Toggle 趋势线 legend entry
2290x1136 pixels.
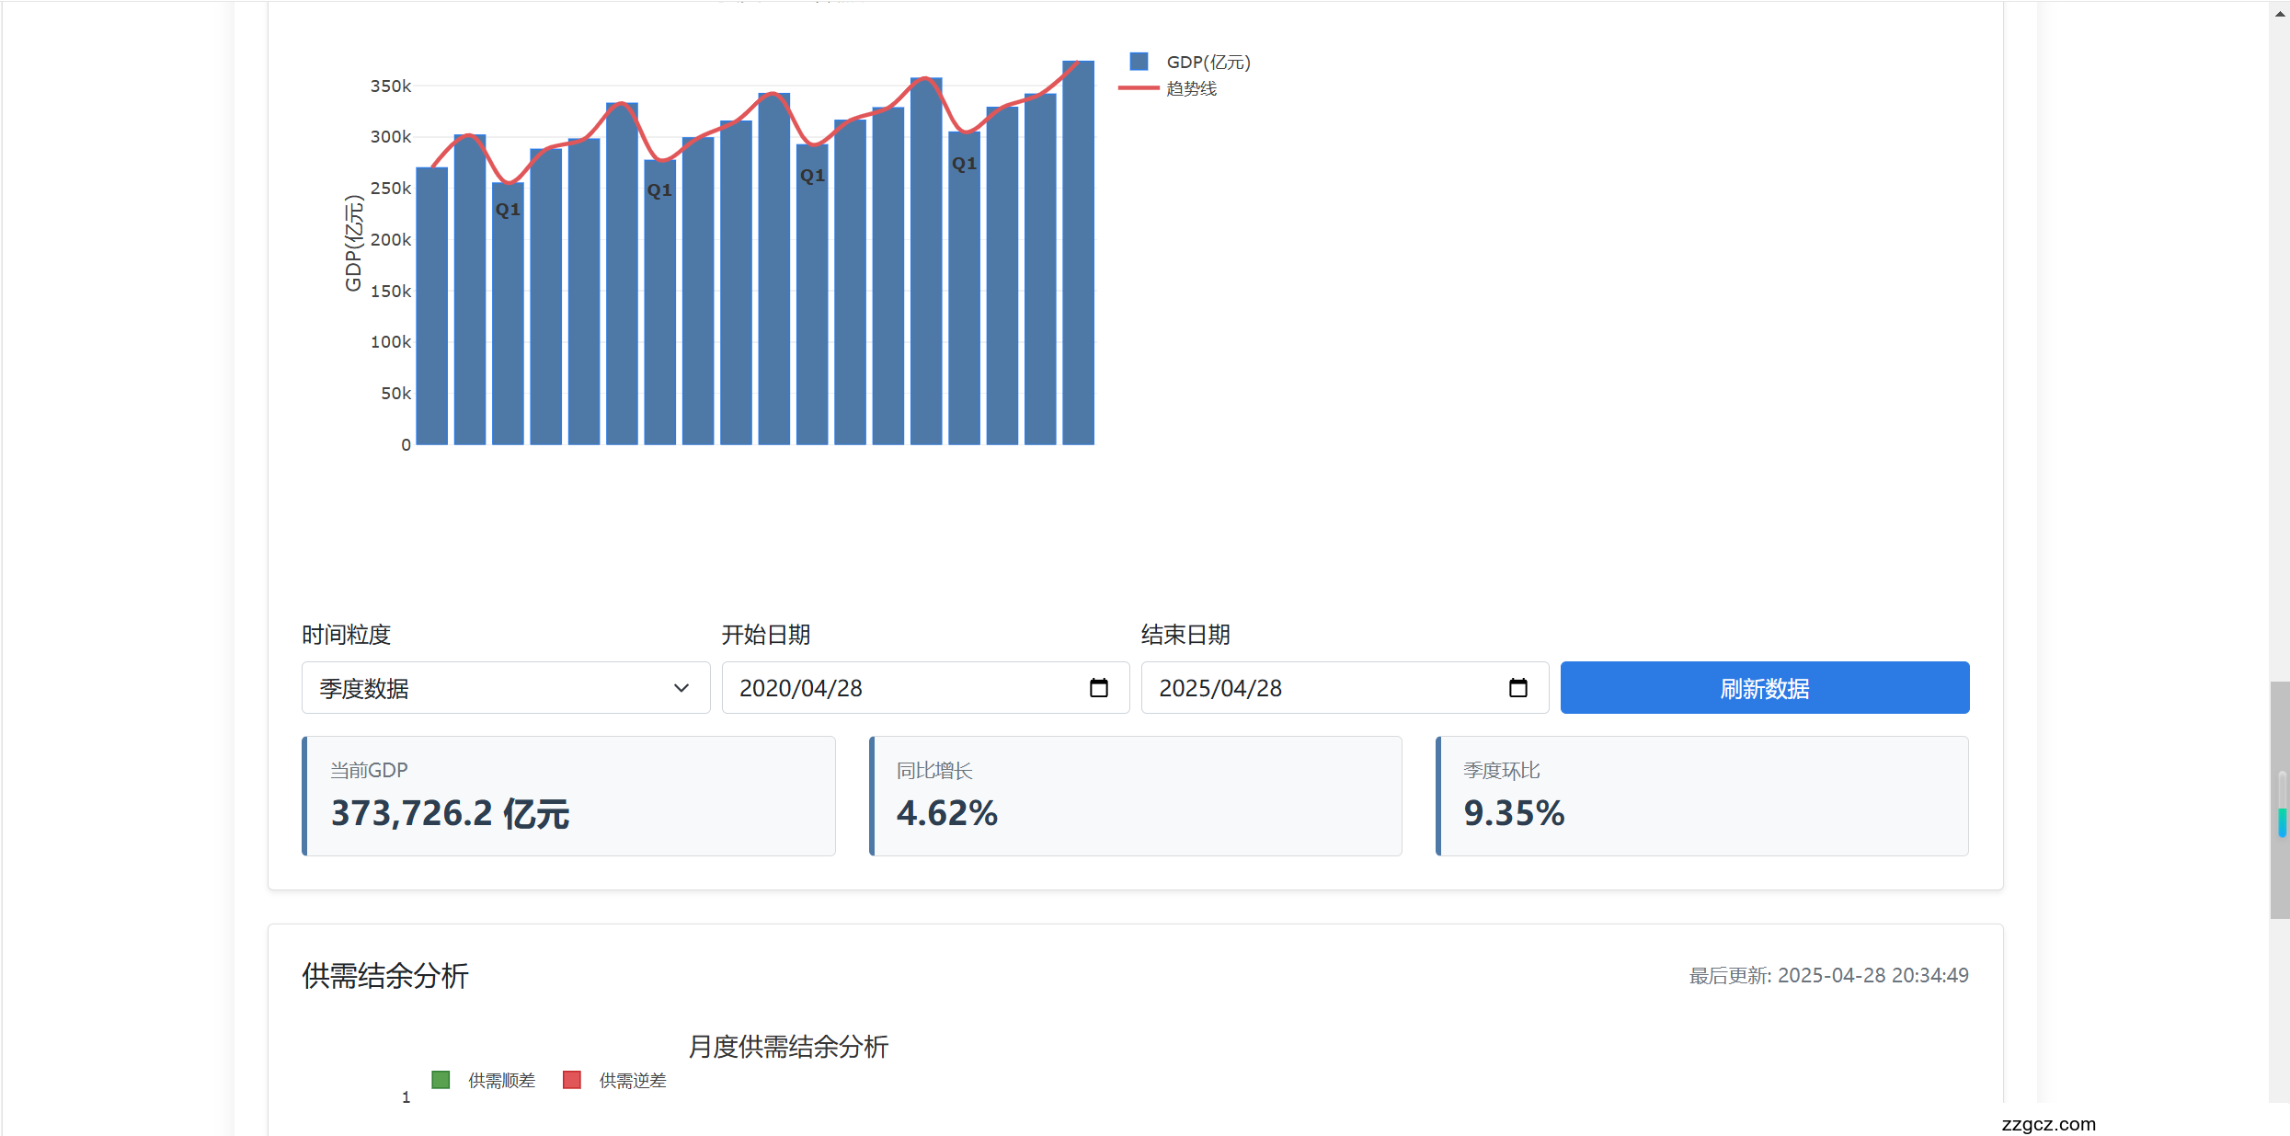point(1191,88)
